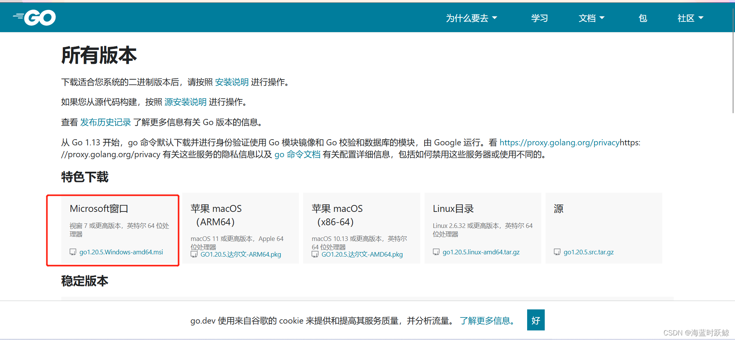Click download icon beside go1.20.5.linux-amd64.tar.gz

[436, 252]
